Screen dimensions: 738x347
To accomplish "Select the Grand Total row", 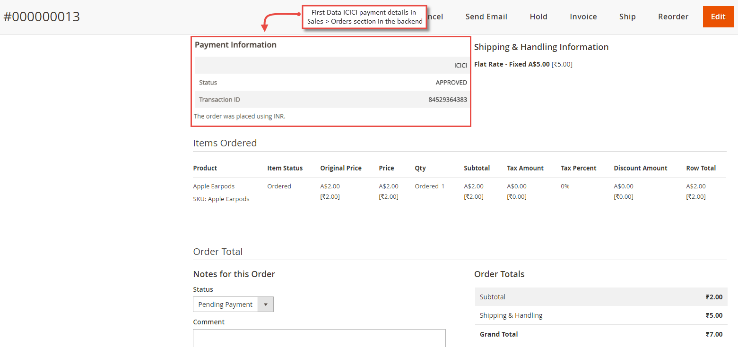I will [600, 334].
